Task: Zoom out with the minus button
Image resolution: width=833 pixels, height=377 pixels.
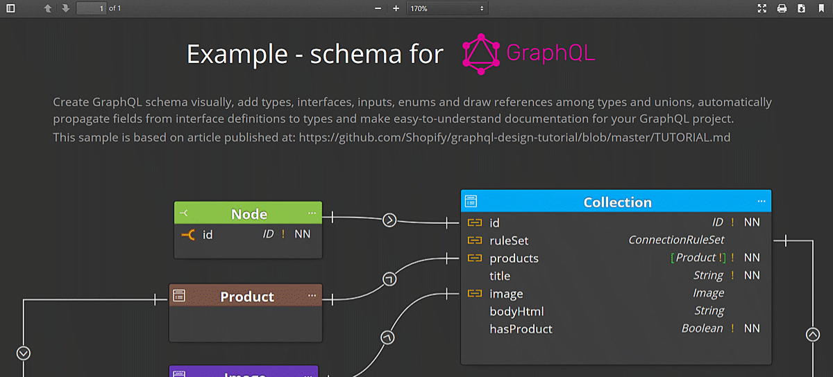Action: coord(378,8)
